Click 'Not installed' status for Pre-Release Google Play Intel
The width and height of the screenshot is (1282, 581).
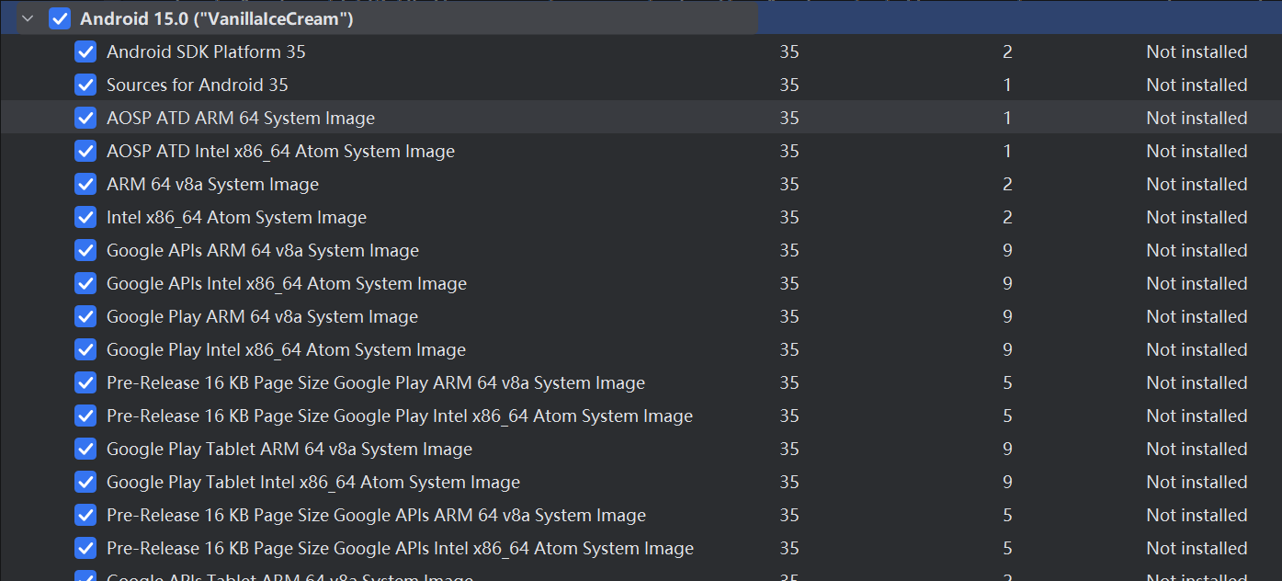1197,416
